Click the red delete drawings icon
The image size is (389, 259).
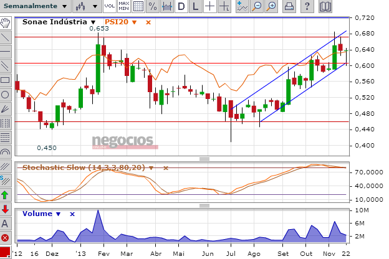pos(5,238)
